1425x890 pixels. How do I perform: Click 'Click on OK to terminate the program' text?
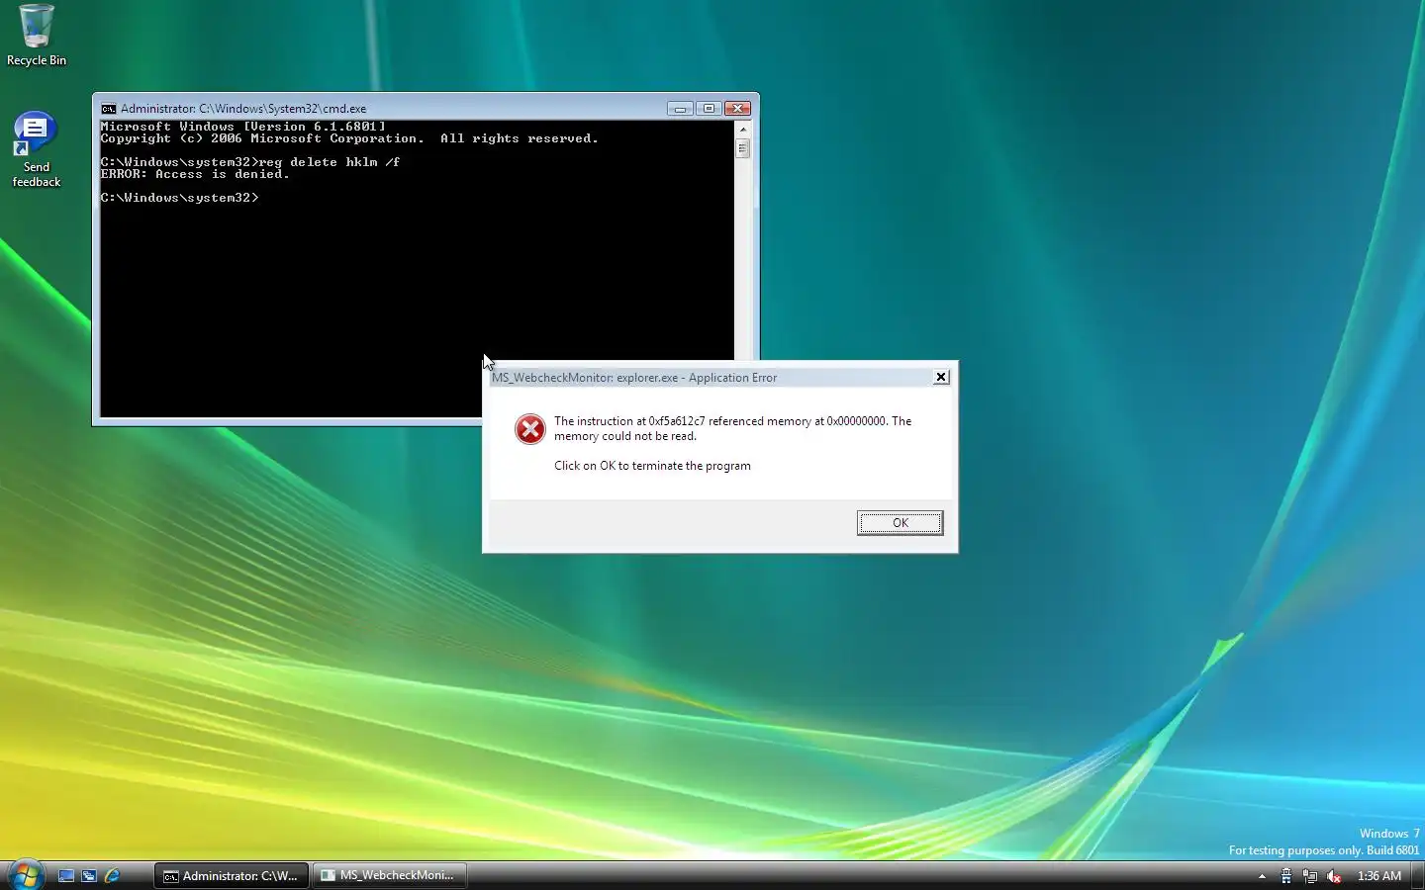pyautogui.click(x=652, y=466)
